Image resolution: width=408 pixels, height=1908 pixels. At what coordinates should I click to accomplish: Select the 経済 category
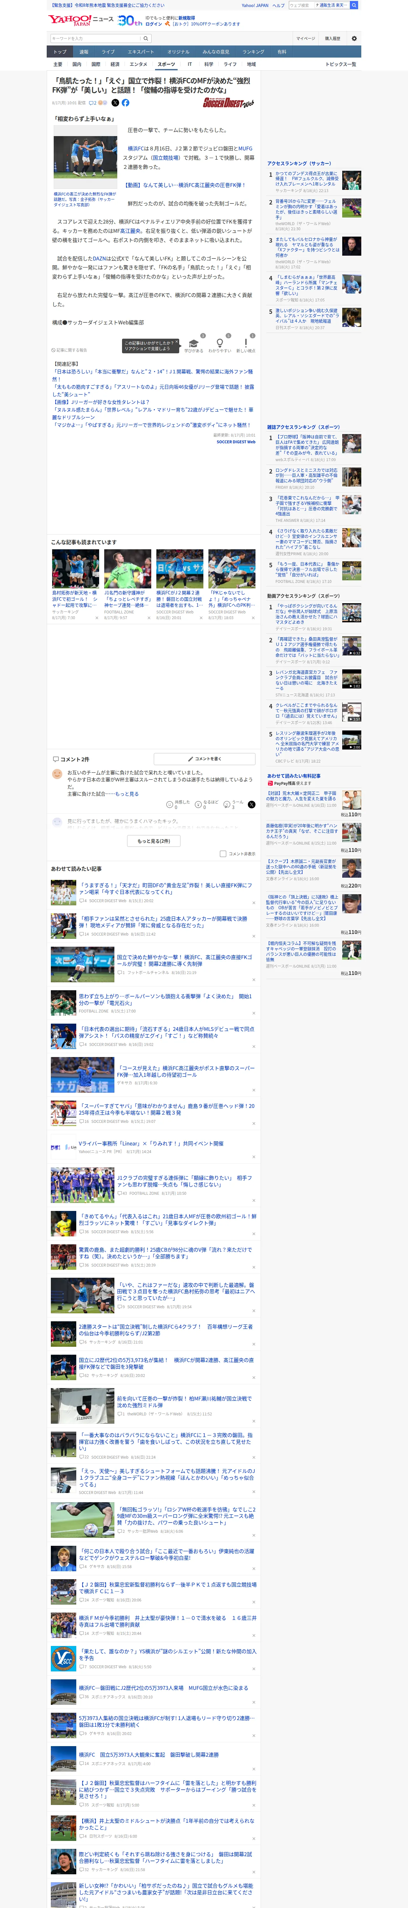click(115, 65)
